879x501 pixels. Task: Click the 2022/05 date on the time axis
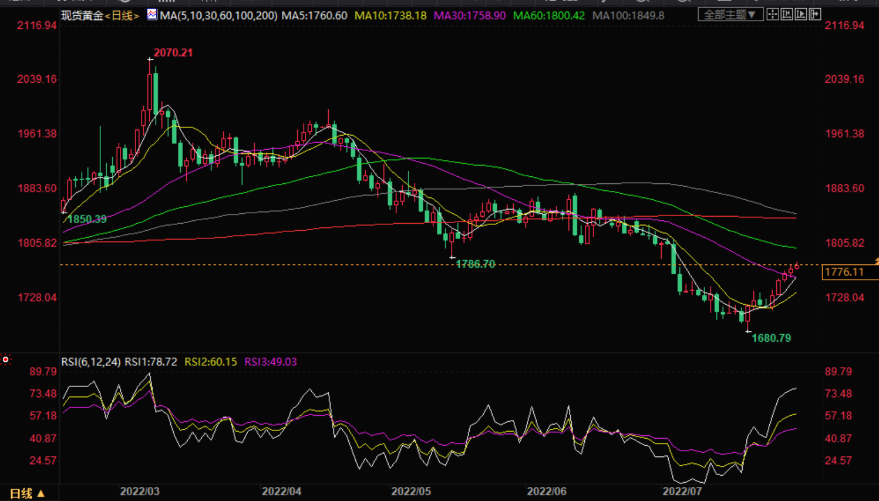point(411,491)
